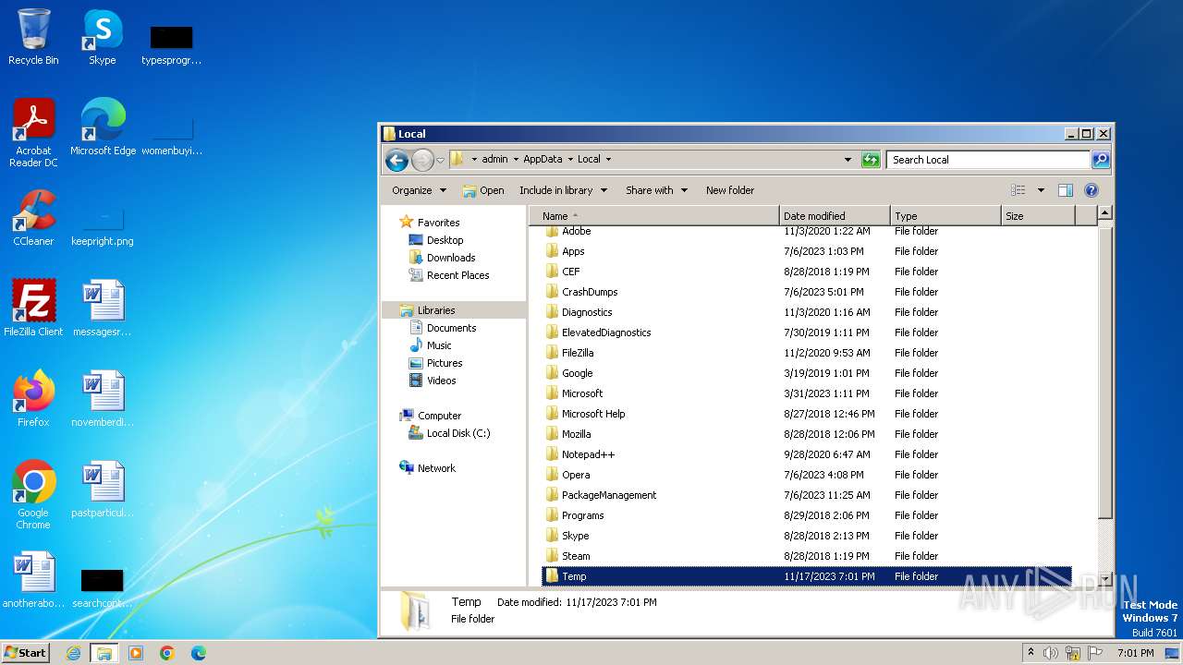Click the clock in the taskbar
The height and width of the screenshot is (665, 1183).
pyautogui.click(x=1135, y=653)
